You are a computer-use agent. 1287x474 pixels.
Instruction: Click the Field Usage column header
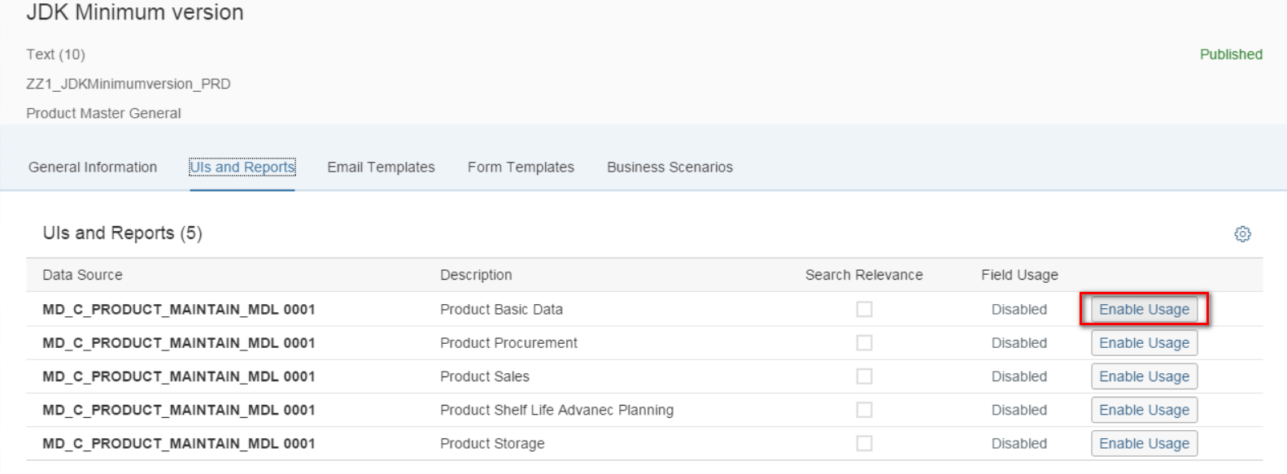(x=1019, y=275)
